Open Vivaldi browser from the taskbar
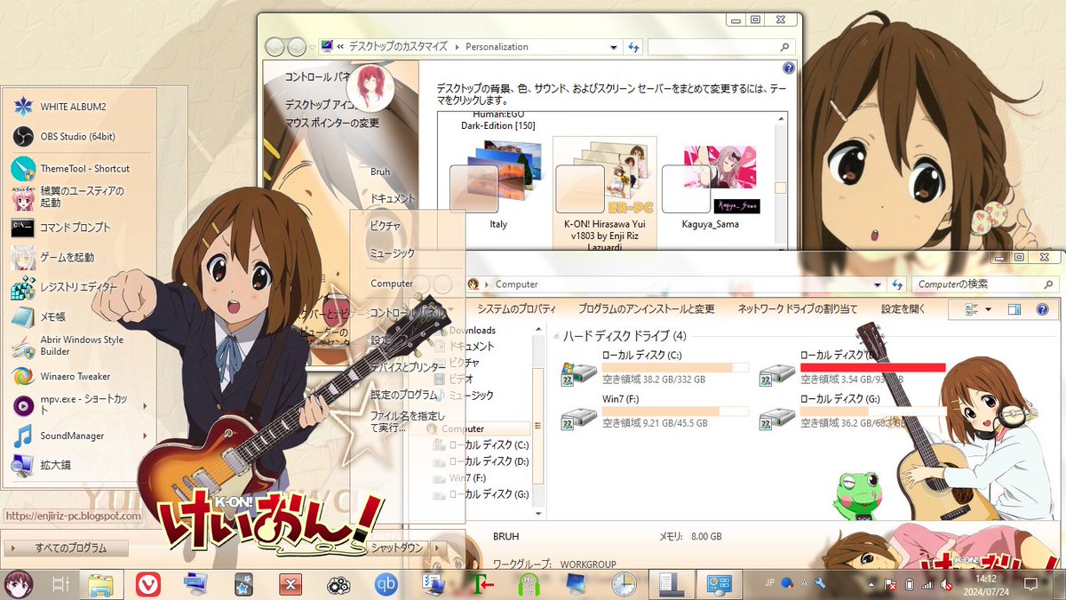This screenshot has height=600, width=1066. (x=148, y=584)
